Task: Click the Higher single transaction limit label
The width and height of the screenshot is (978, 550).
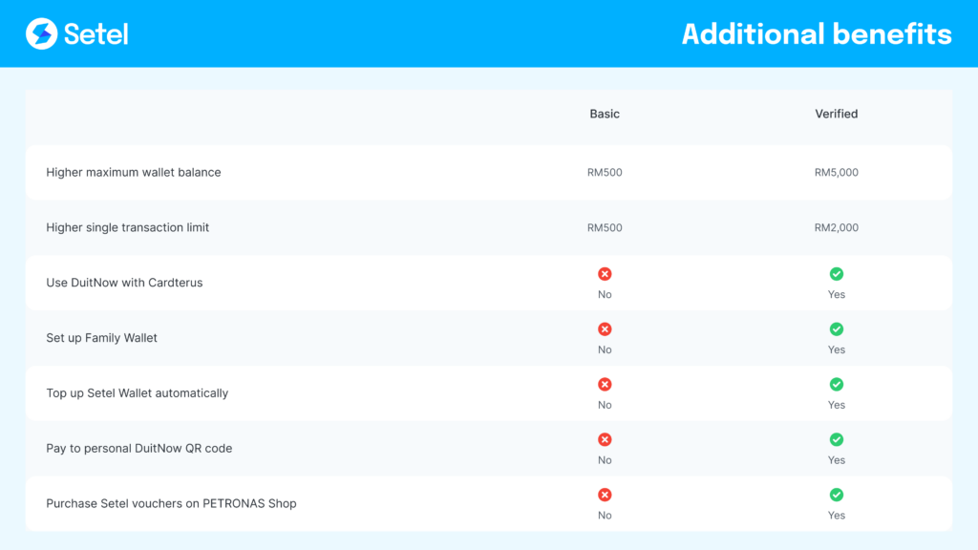Action: [x=128, y=228]
